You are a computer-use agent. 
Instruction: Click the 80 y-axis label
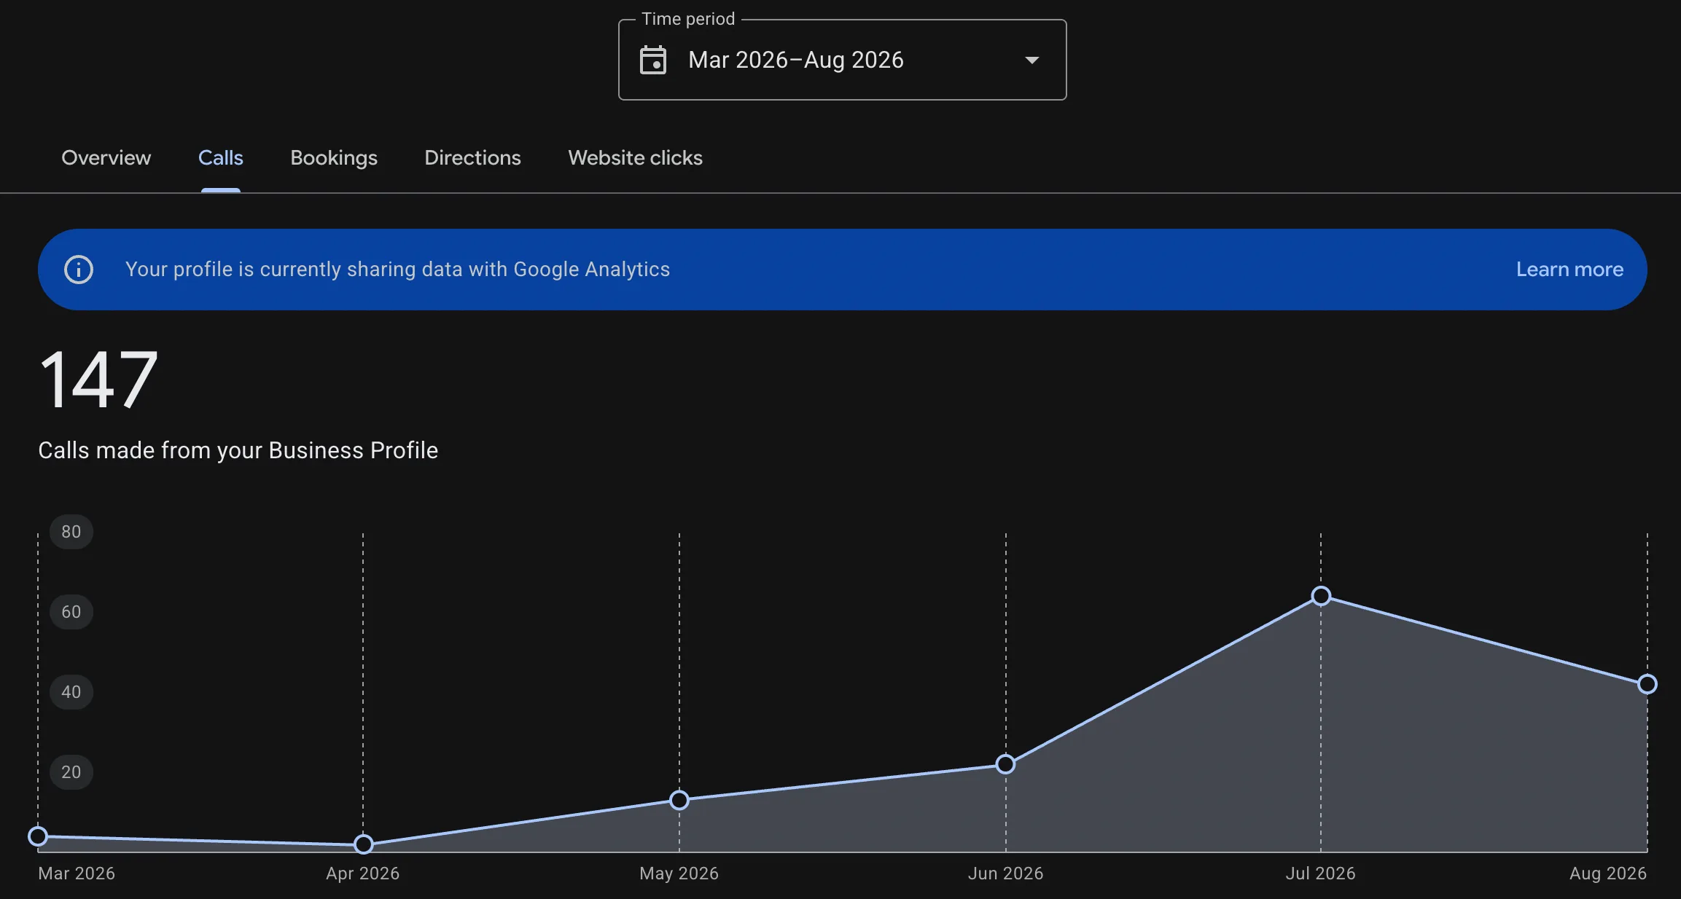(x=71, y=532)
